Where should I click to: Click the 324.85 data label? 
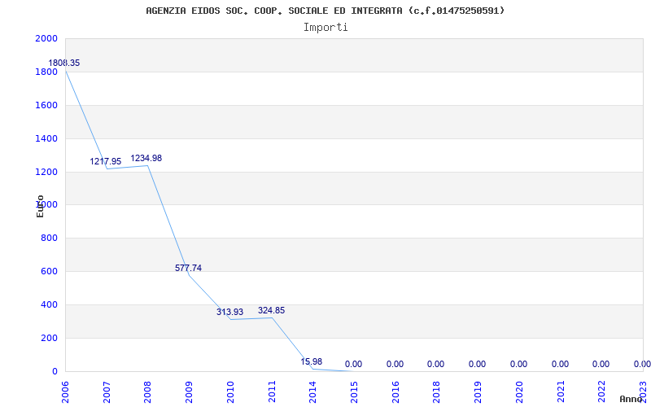point(271,311)
